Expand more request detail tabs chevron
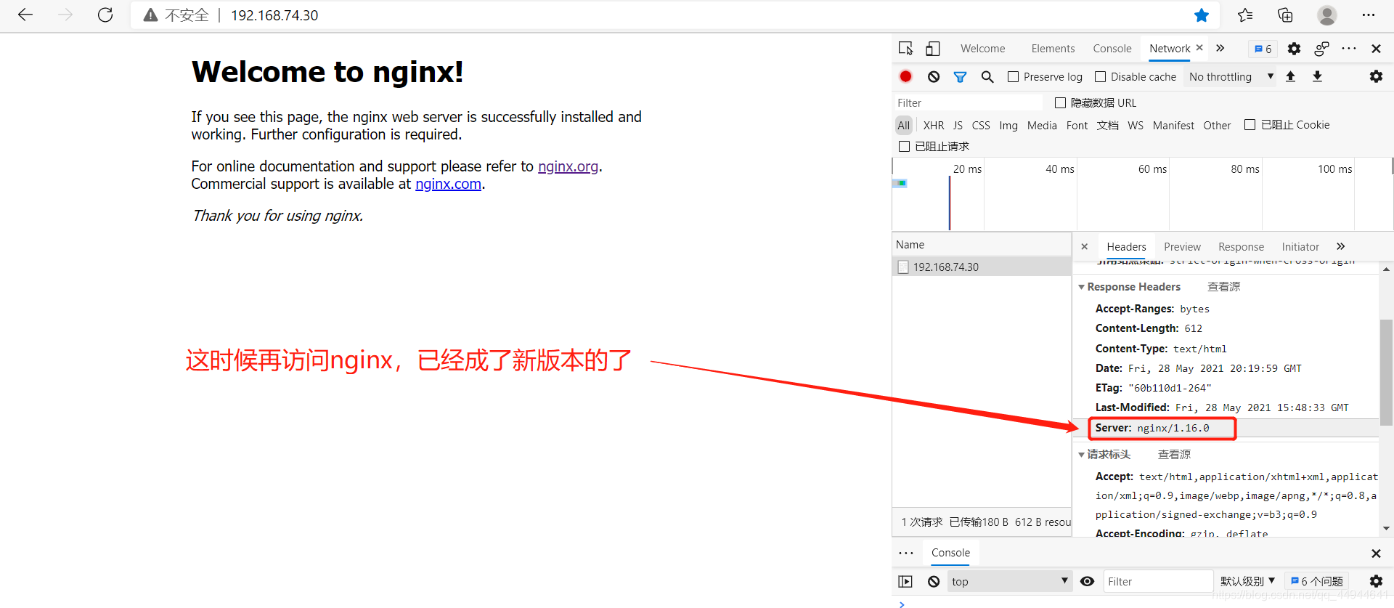 coord(1340,246)
